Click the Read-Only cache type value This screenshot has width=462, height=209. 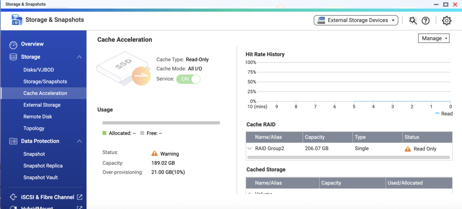pyautogui.click(x=197, y=60)
